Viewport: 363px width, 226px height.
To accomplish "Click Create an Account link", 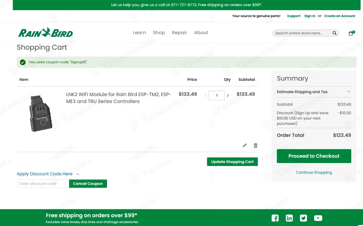I will (x=340, y=16).
